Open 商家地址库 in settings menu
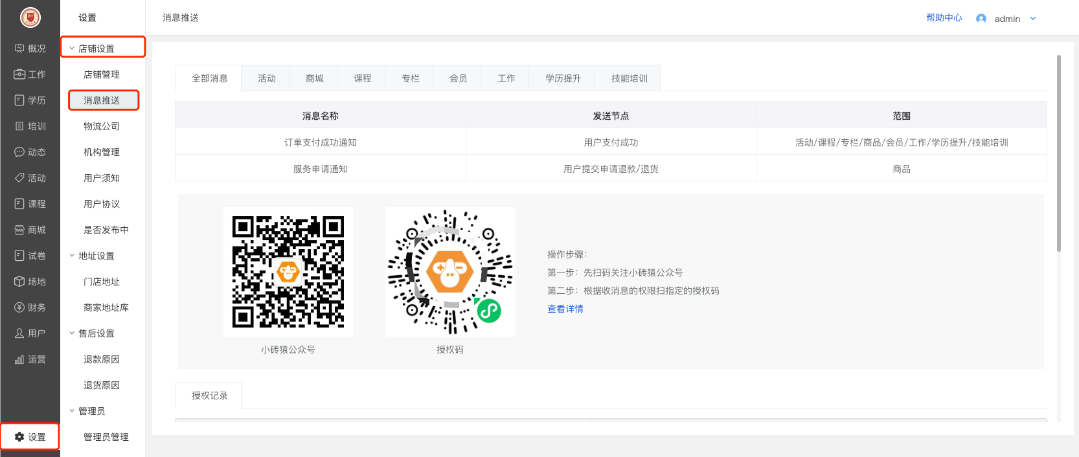 point(106,307)
